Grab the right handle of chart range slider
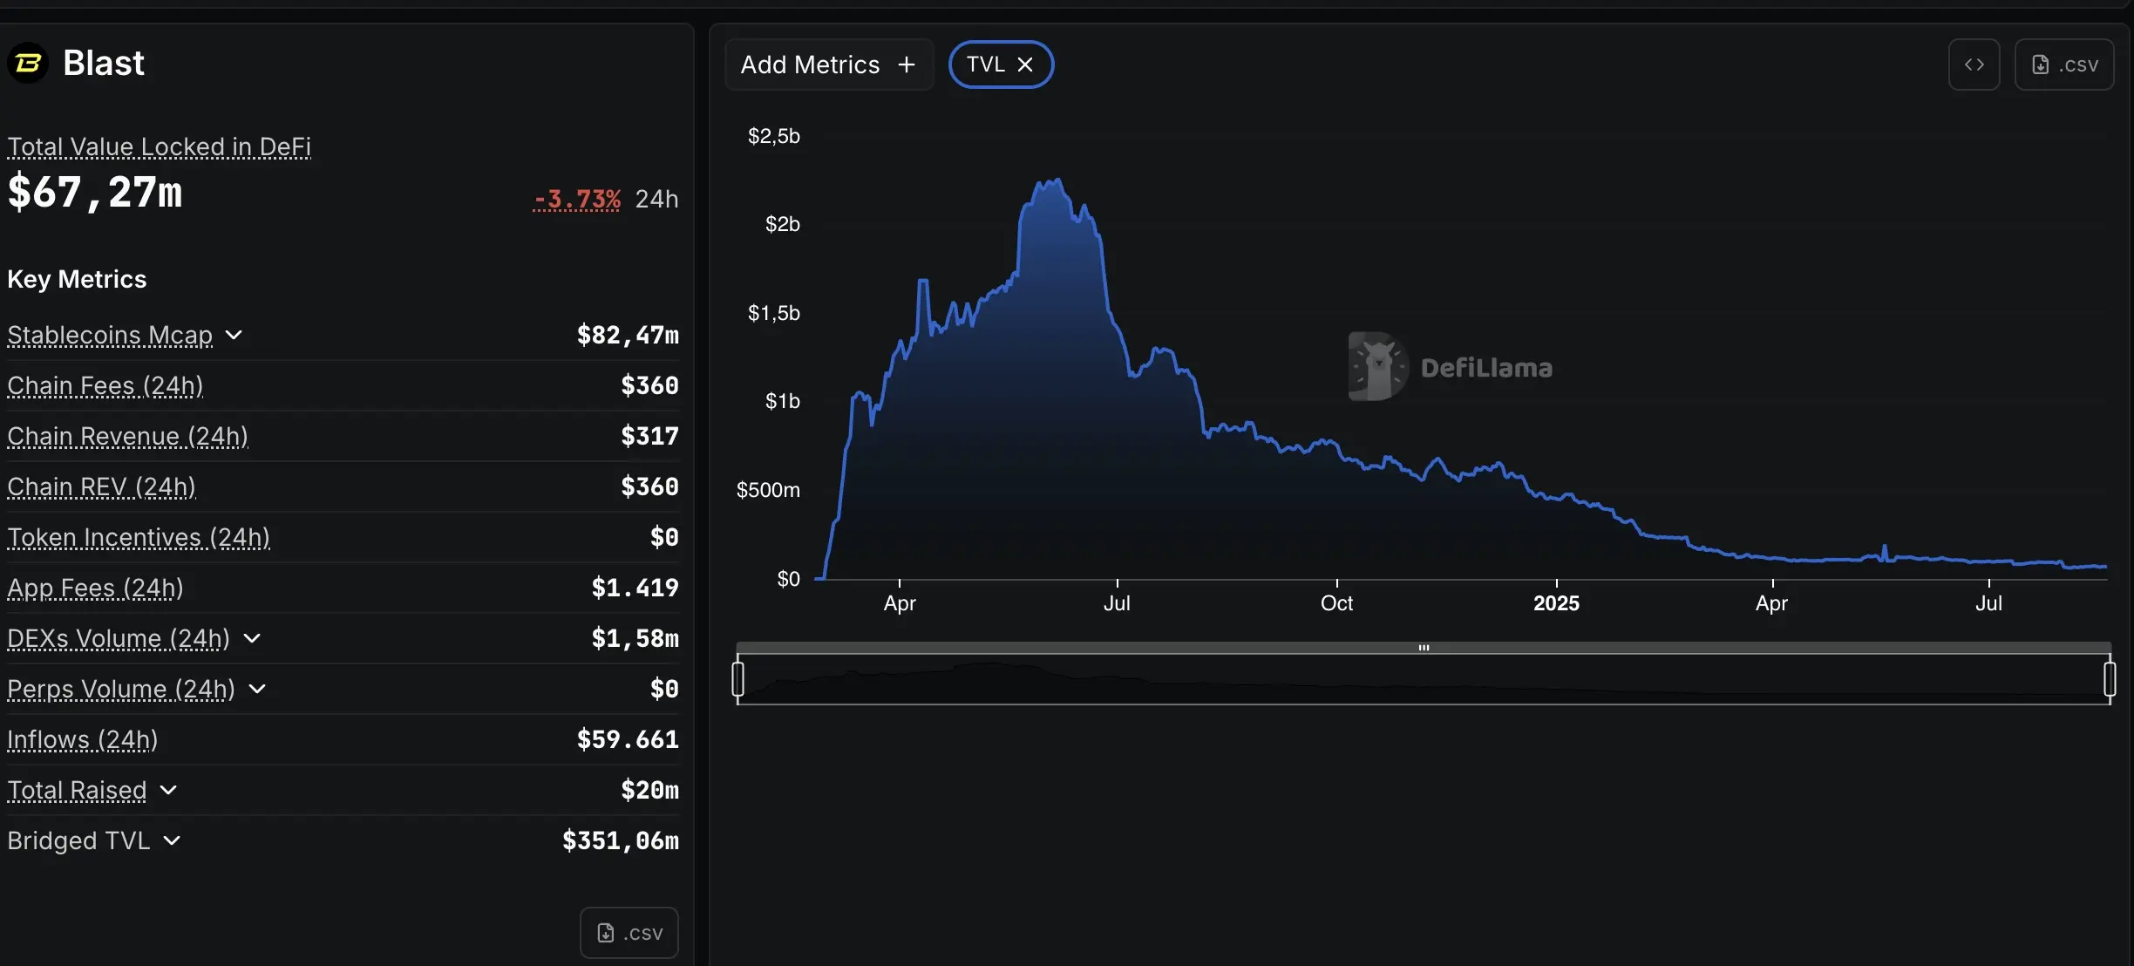This screenshot has width=2134, height=966. (2110, 678)
